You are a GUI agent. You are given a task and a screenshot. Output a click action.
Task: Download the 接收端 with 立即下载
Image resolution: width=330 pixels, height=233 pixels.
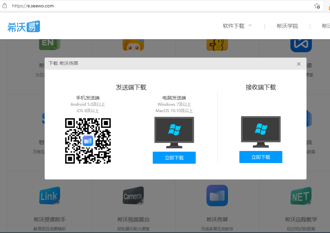coord(261,157)
